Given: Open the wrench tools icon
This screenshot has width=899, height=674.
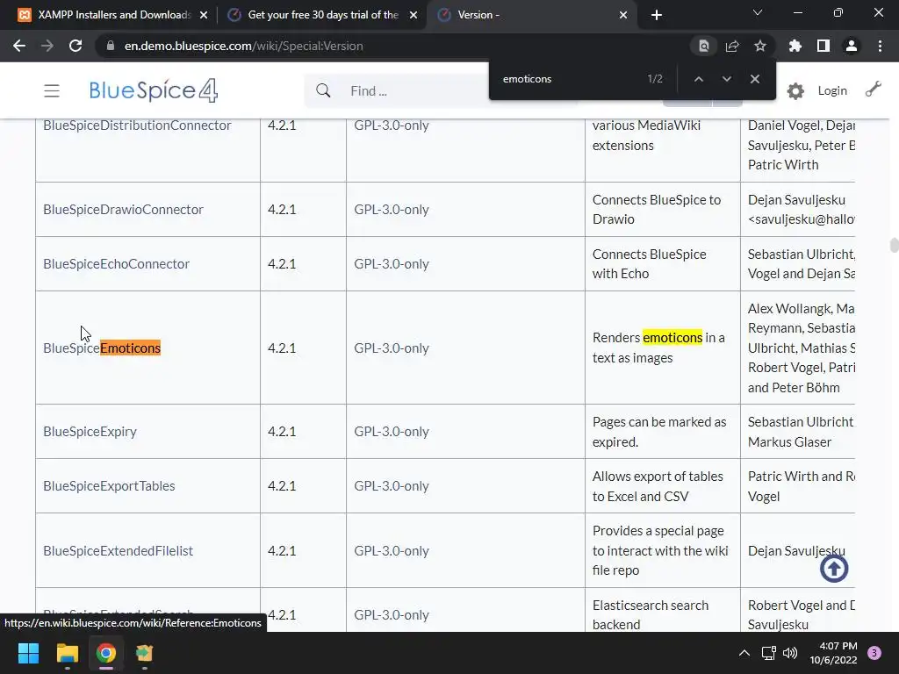Looking at the screenshot, I should coord(874,89).
